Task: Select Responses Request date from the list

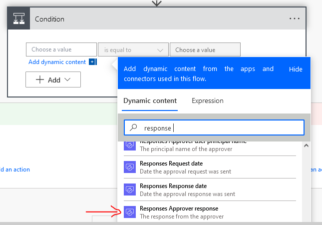Action: (x=171, y=163)
